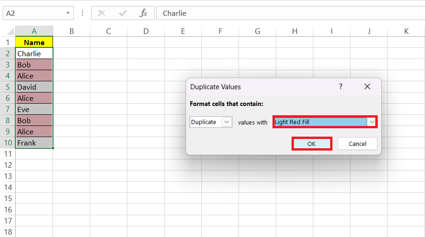Select column B header

click(x=72, y=31)
